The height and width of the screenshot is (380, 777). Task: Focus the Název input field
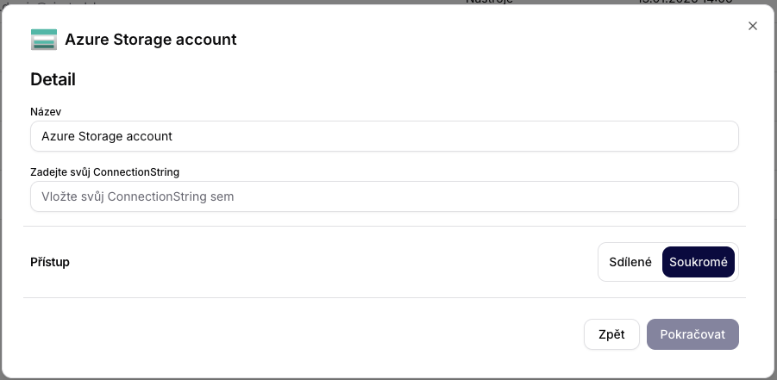[x=384, y=136]
